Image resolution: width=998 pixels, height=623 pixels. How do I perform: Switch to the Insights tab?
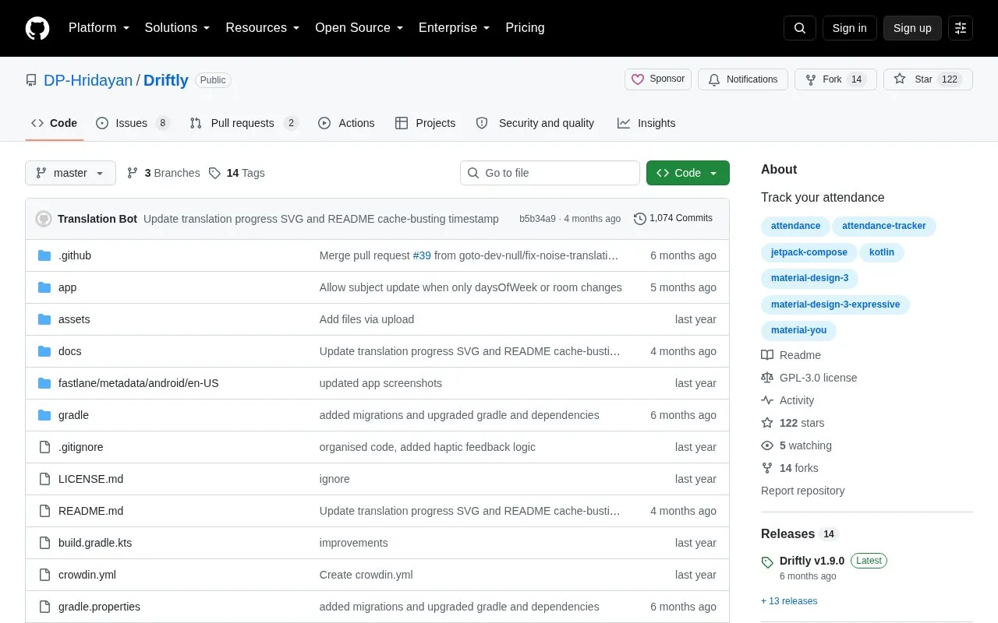point(646,123)
